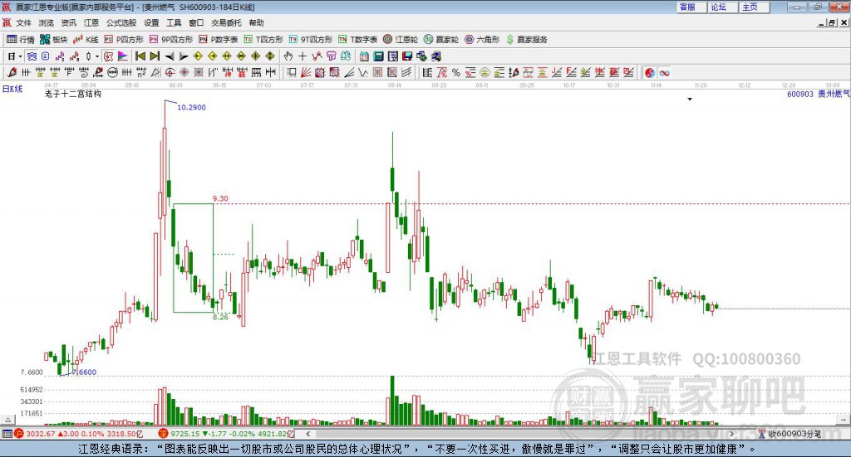Open the 资讯 menu
The height and width of the screenshot is (457, 851).
(68, 22)
